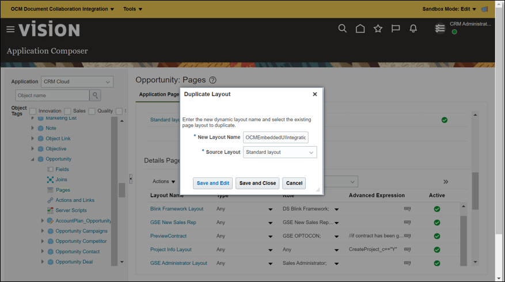
Task: Open Favorites star icon
Action: [x=378, y=29]
